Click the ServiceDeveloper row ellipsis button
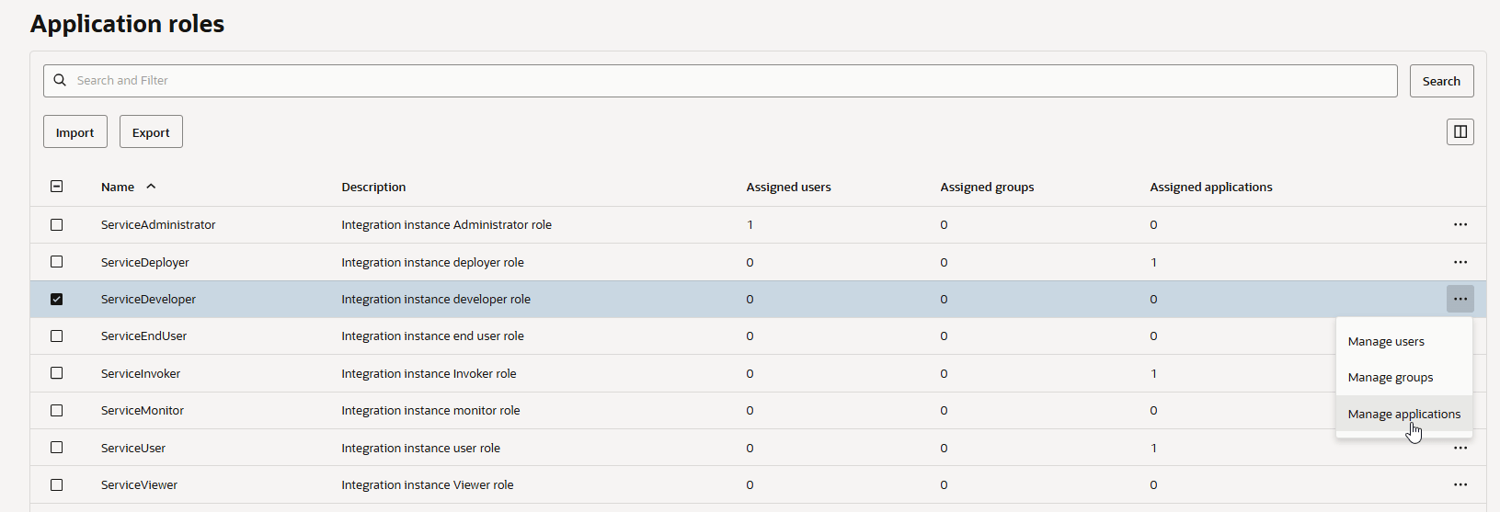This screenshot has width=1500, height=512. click(x=1460, y=299)
